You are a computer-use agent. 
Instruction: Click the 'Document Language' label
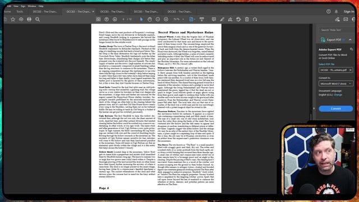(x=330, y=91)
